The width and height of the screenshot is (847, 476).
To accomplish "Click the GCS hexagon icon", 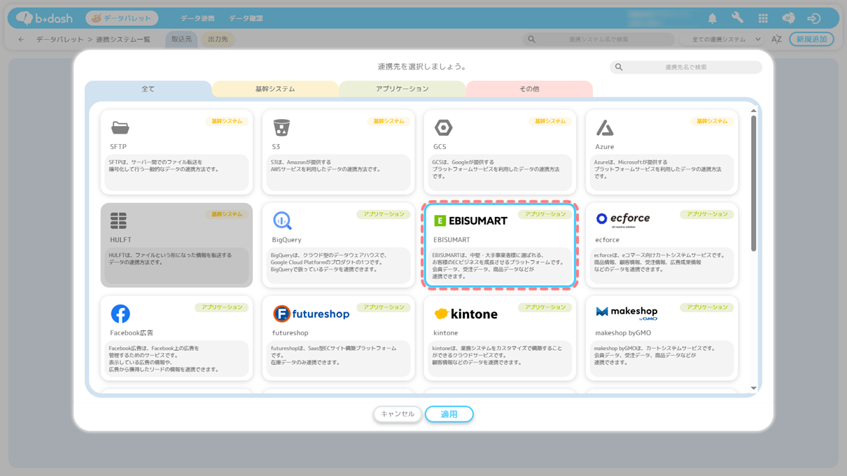I will coord(443,127).
